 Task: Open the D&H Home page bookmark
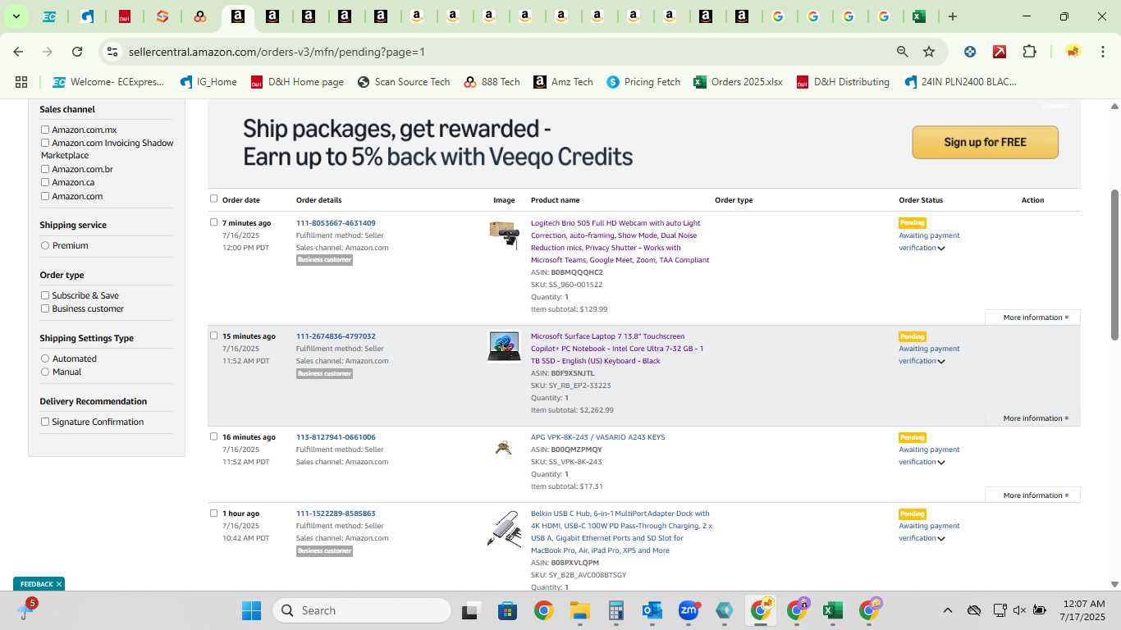(x=297, y=82)
